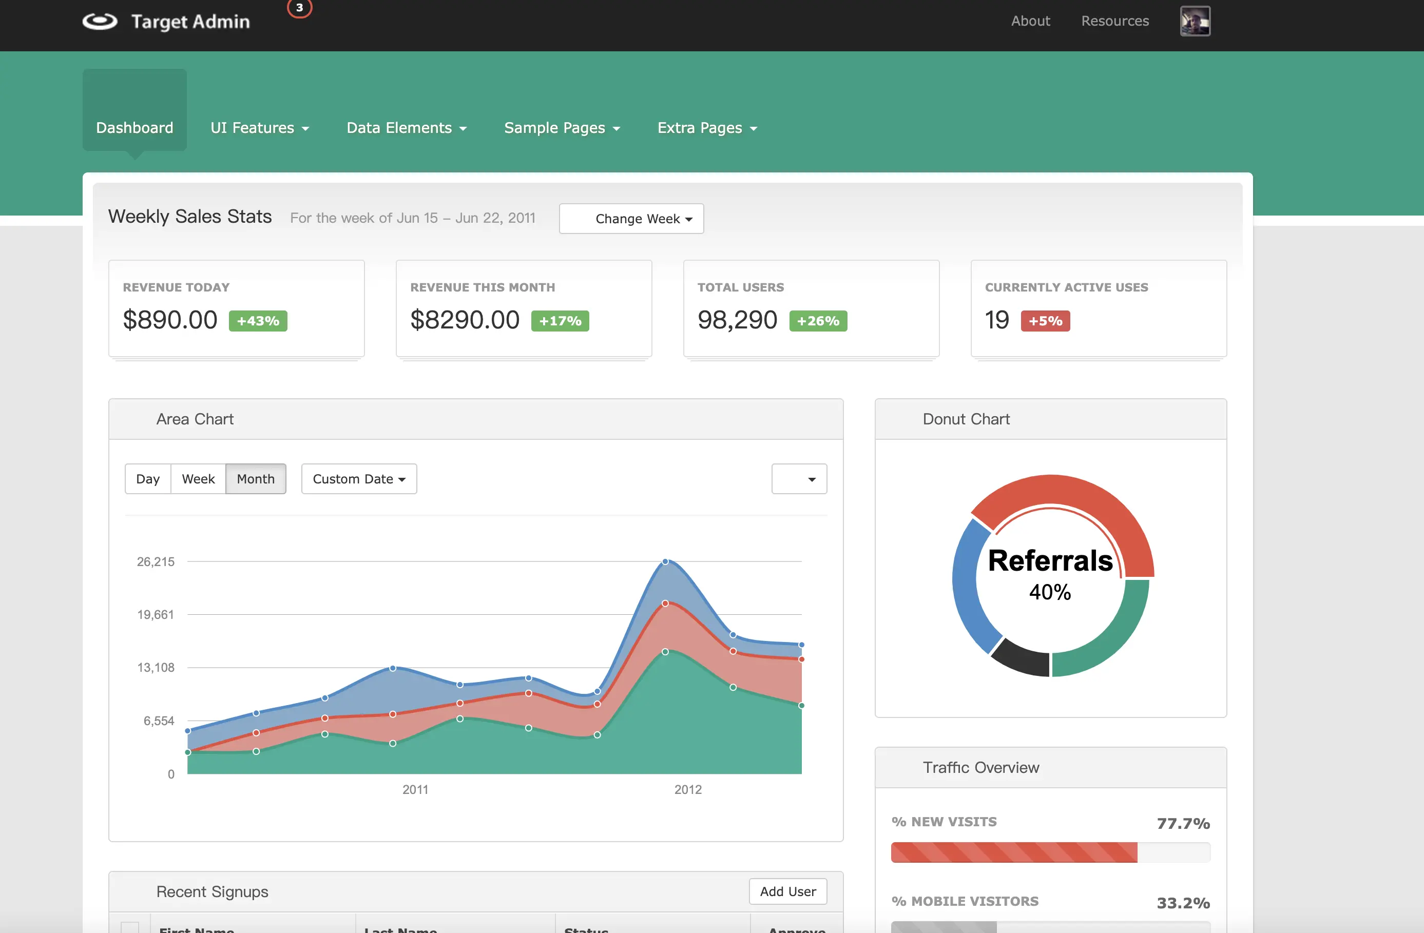Click the Referrals 40% donut center label
1424x933 pixels.
(x=1050, y=574)
